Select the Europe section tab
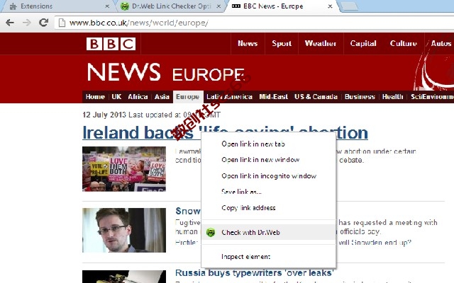The width and height of the screenshot is (454, 283). (x=187, y=97)
